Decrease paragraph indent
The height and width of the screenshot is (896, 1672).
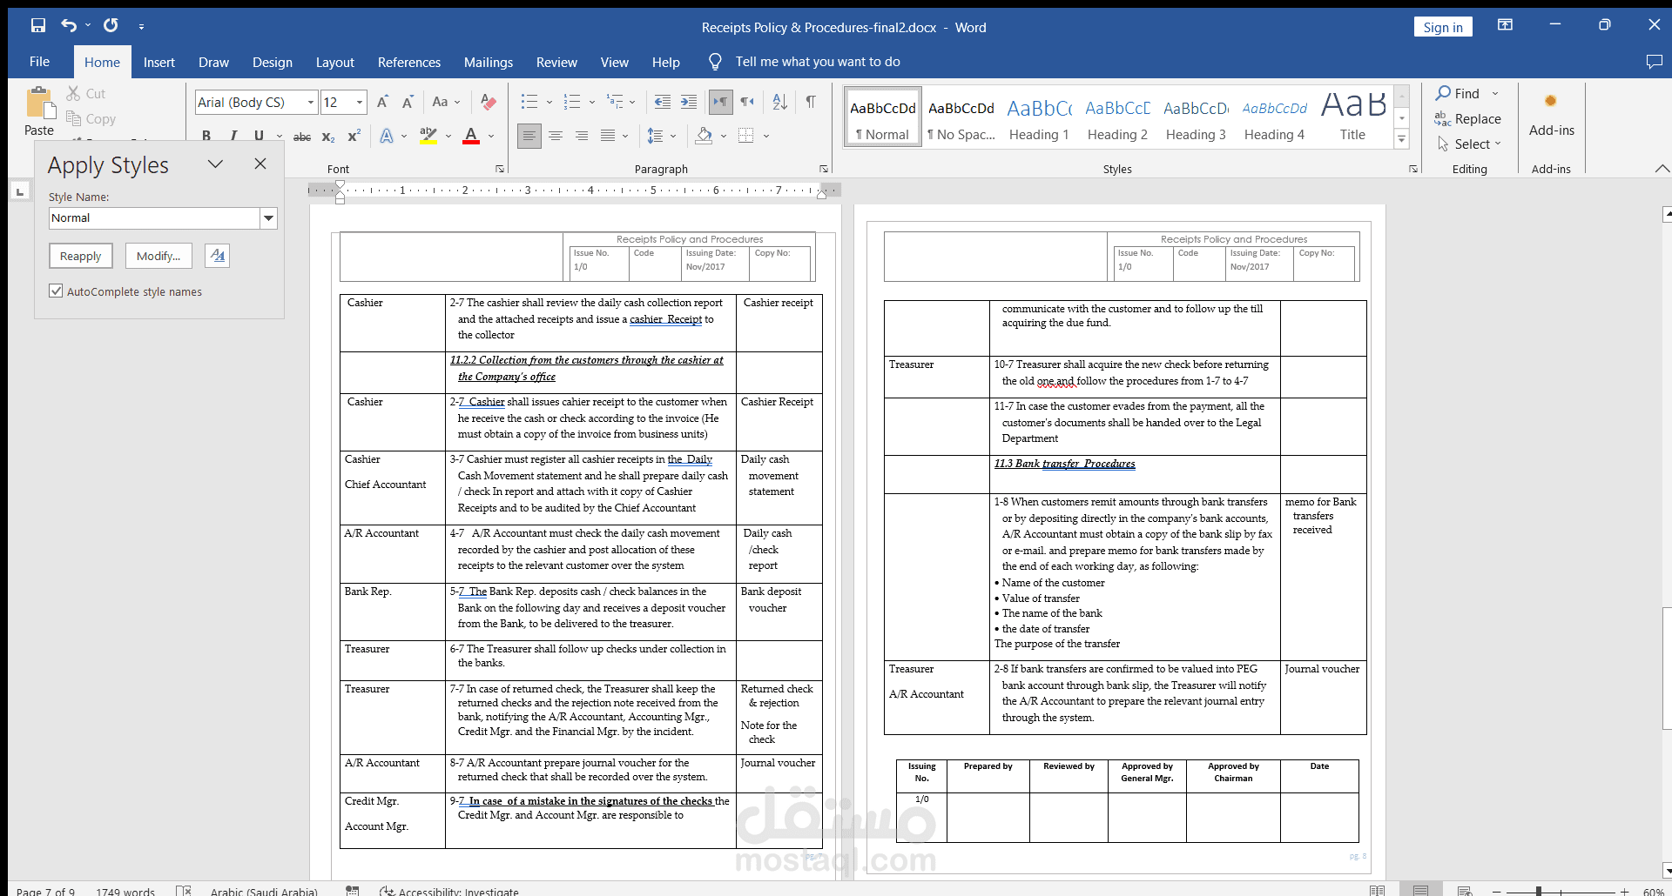[663, 103]
